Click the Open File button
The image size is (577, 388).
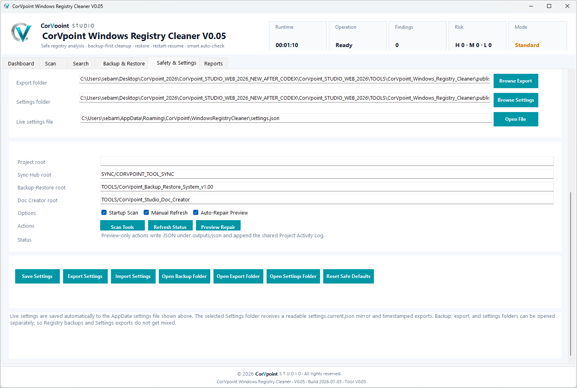click(x=516, y=119)
